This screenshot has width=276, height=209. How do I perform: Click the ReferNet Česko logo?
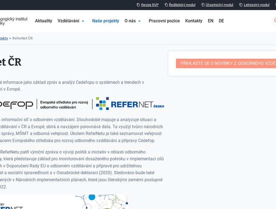[130, 104]
